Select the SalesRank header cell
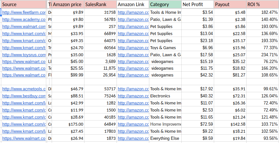 point(100,4)
